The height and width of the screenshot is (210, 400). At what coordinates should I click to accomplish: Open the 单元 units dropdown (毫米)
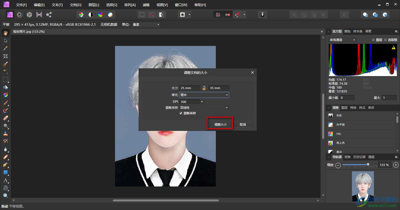tap(204, 95)
